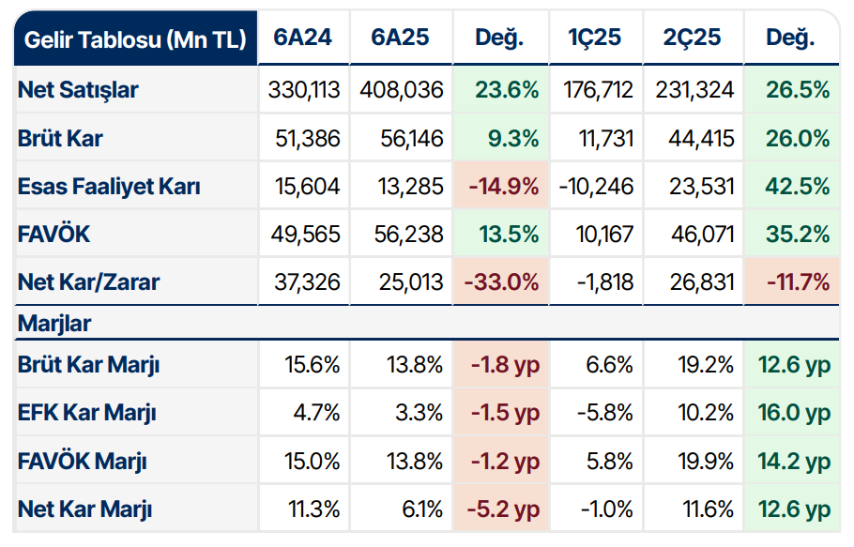854x547 pixels.
Task: Select the Net Kar/Zarar row label
Action: (x=88, y=282)
